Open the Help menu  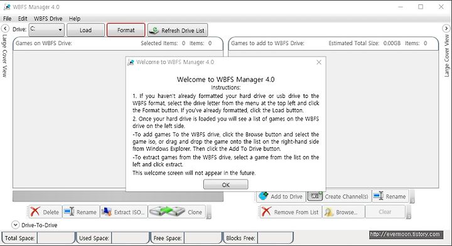point(74,19)
